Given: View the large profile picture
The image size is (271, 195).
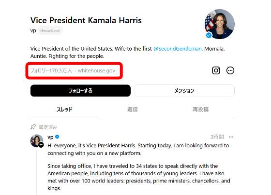Looking at the screenshot, I should (x=220, y=24).
